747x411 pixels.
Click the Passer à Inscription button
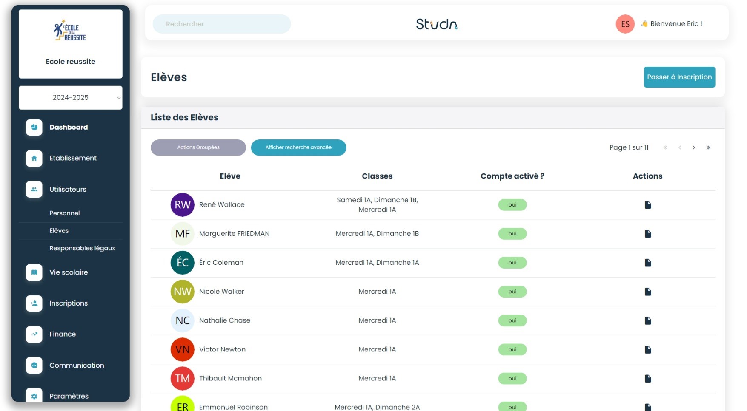pos(679,77)
